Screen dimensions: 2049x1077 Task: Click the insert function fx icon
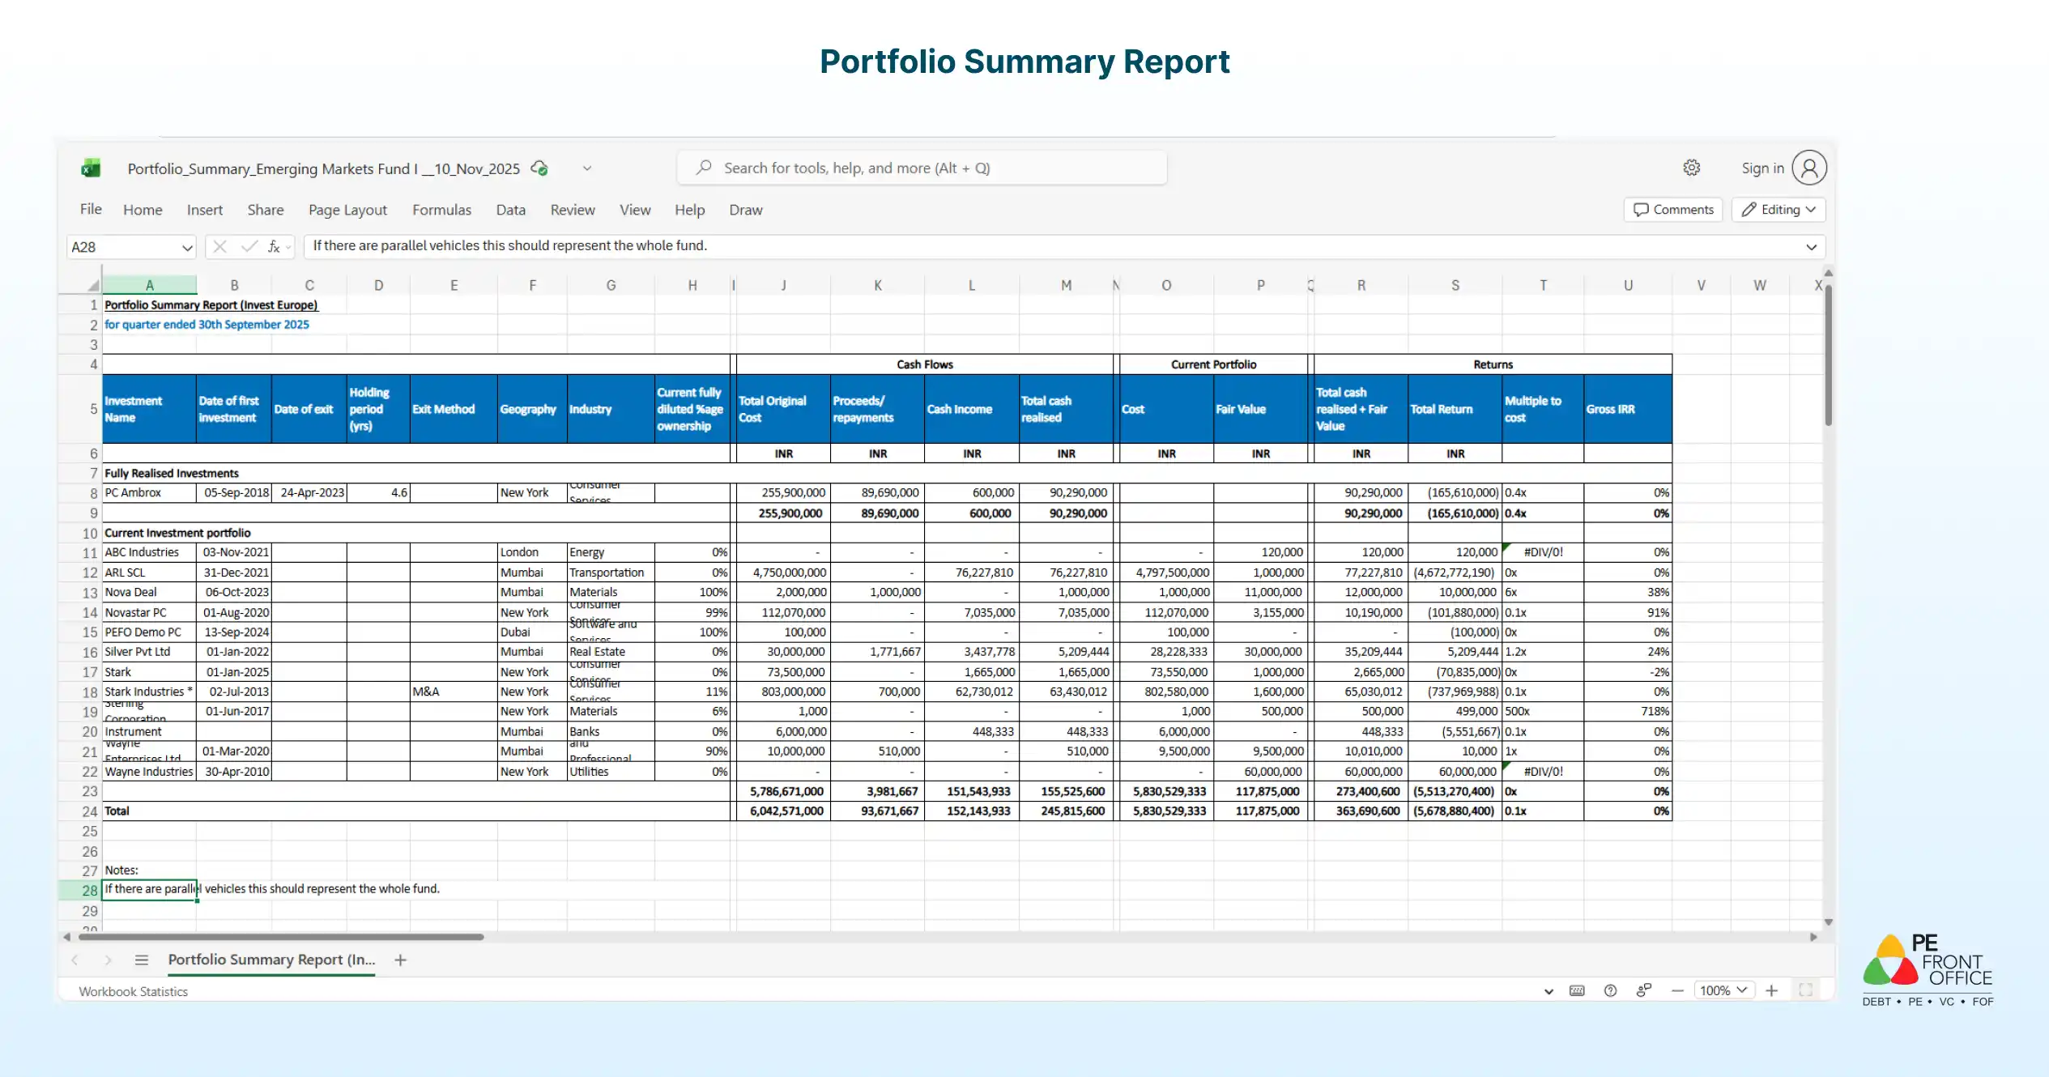coord(275,246)
